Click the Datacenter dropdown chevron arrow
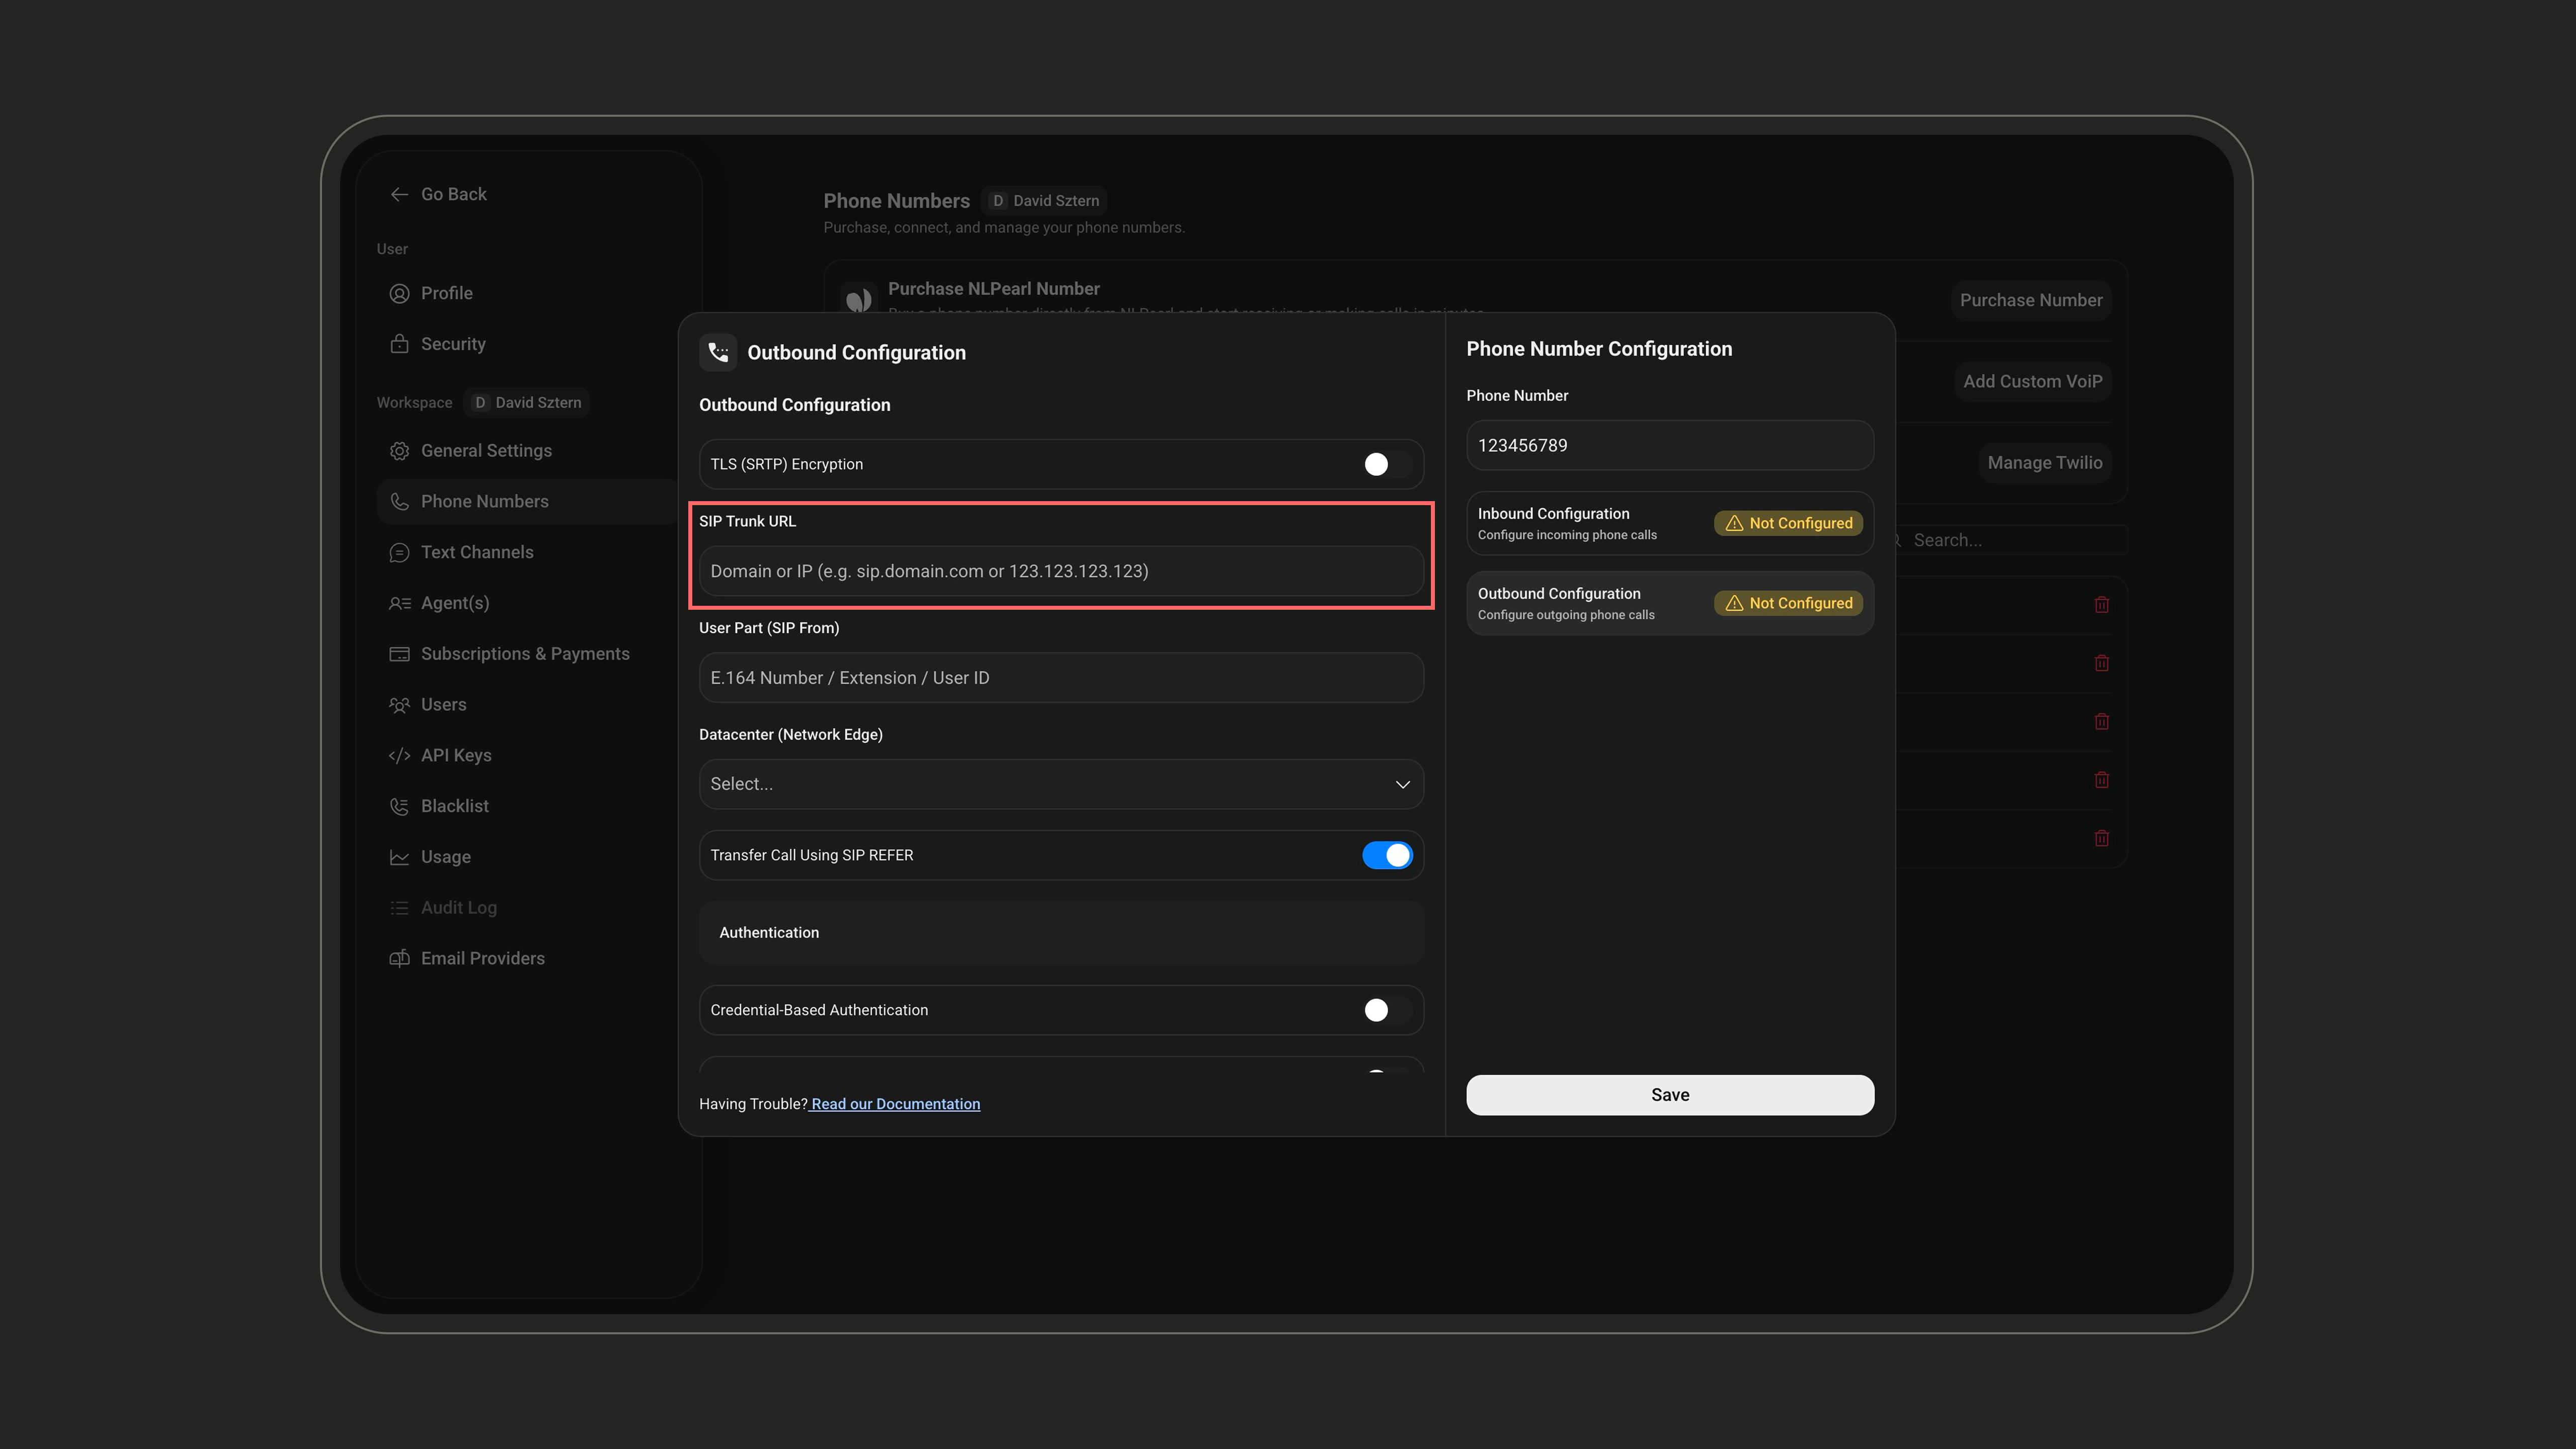This screenshot has width=2576, height=1449. 1402,784
